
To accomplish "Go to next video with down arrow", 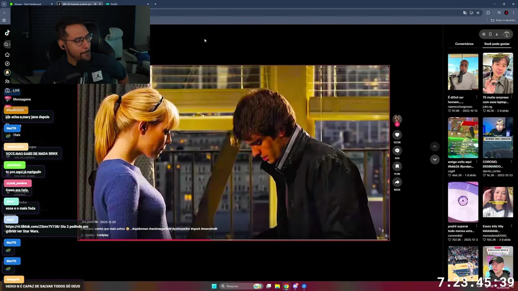I will pyautogui.click(x=435, y=159).
